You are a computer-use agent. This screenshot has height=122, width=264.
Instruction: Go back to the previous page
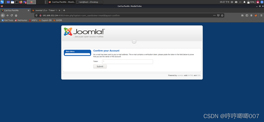pos(3,15)
